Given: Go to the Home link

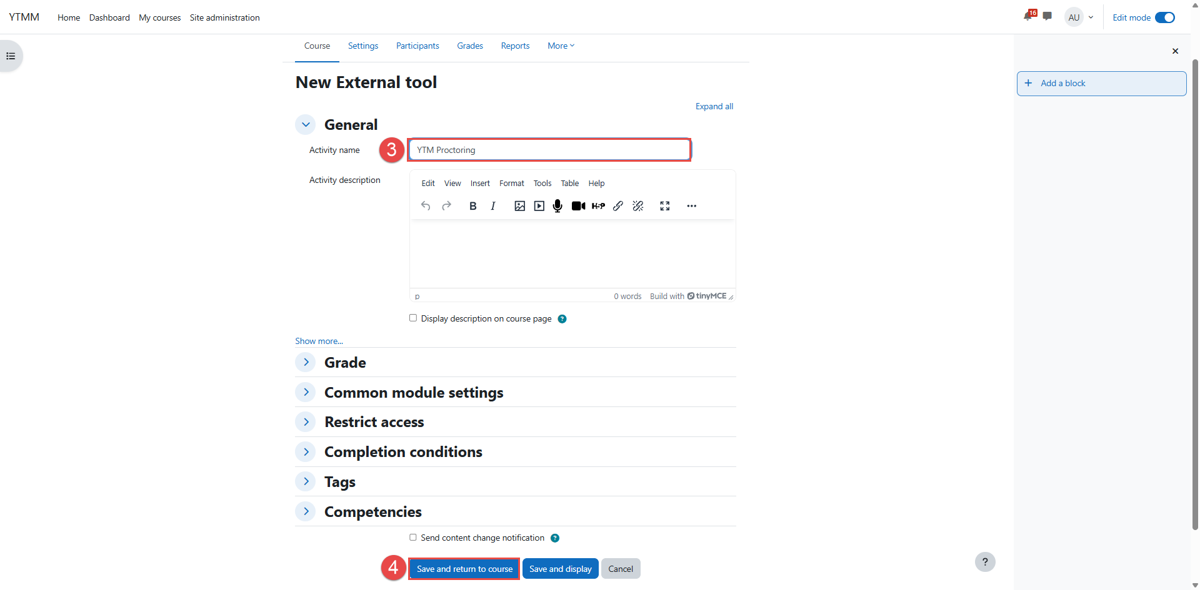Looking at the screenshot, I should pos(69,17).
